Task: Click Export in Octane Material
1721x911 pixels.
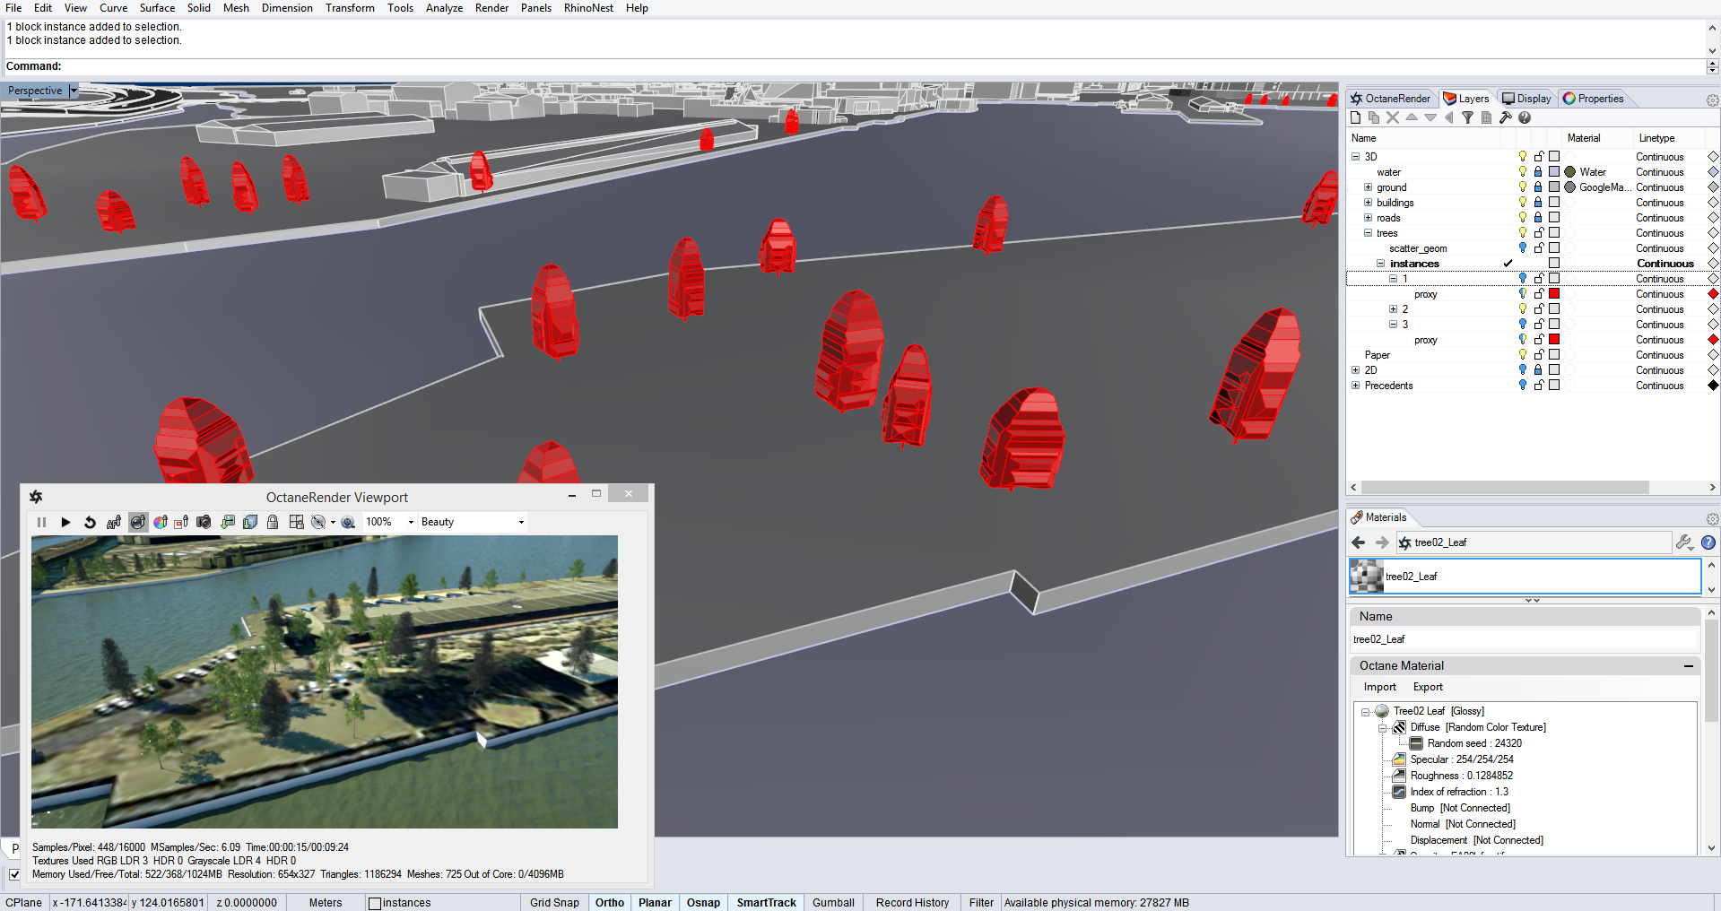Action: 1428,687
